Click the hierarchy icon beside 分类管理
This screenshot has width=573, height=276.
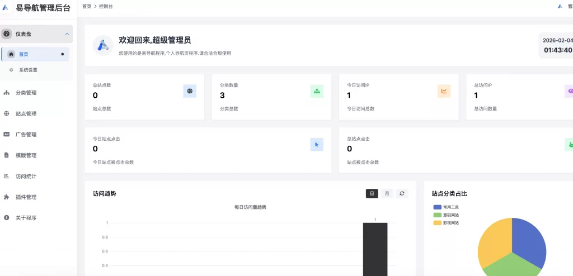[x=6, y=93]
